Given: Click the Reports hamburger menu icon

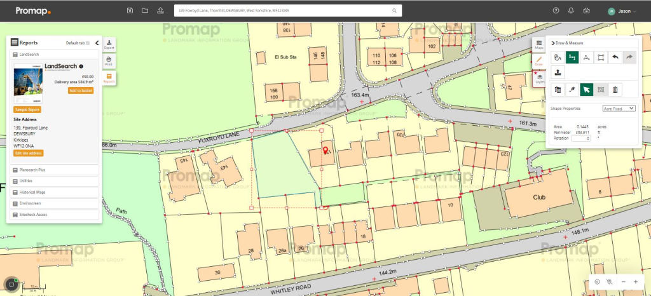Looking at the screenshot, I should [15, 43].
